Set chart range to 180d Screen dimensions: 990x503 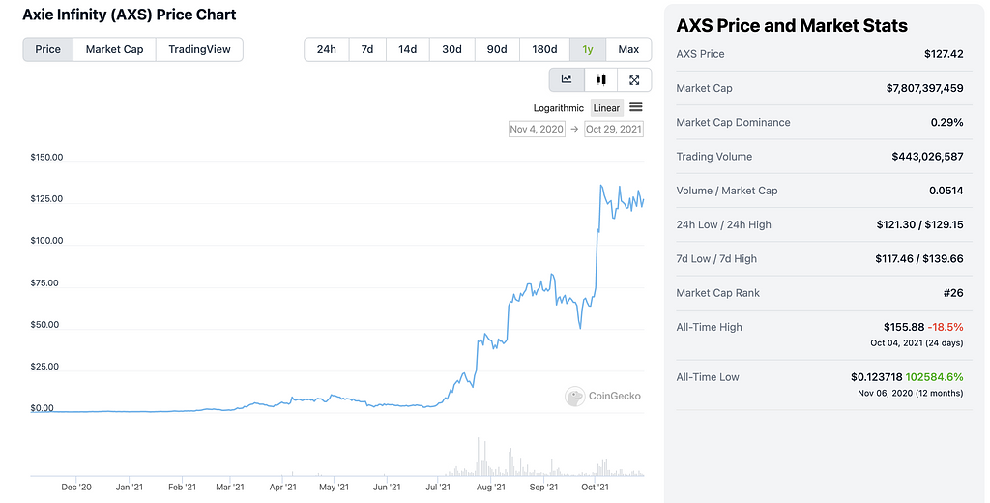coord(544,49)
